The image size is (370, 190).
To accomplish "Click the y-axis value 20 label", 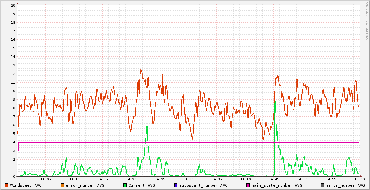I will [13, 5].
